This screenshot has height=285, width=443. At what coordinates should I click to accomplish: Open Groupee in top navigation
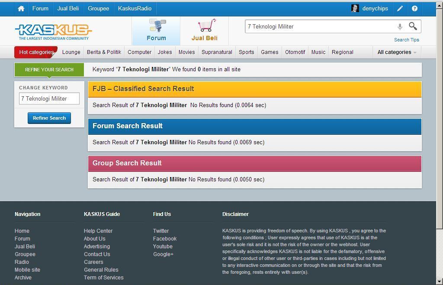click(x=98, y=9)
